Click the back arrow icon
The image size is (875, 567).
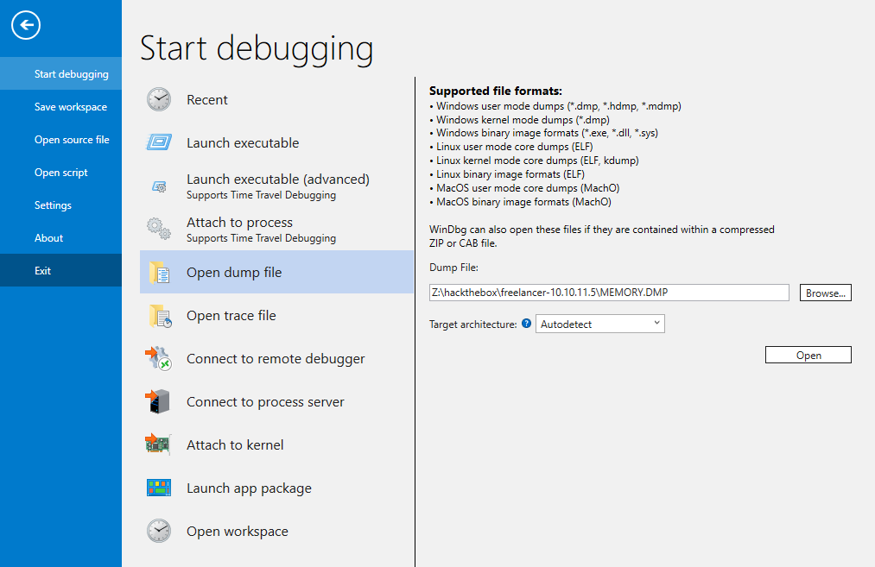click(x=26, y=26)
